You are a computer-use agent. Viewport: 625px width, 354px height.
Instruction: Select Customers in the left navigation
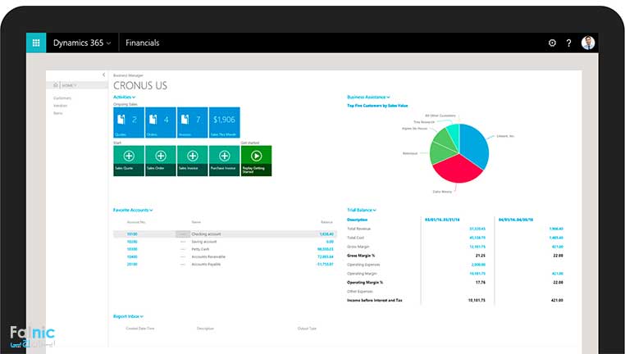pyautogui.click(x=62, y=98)
